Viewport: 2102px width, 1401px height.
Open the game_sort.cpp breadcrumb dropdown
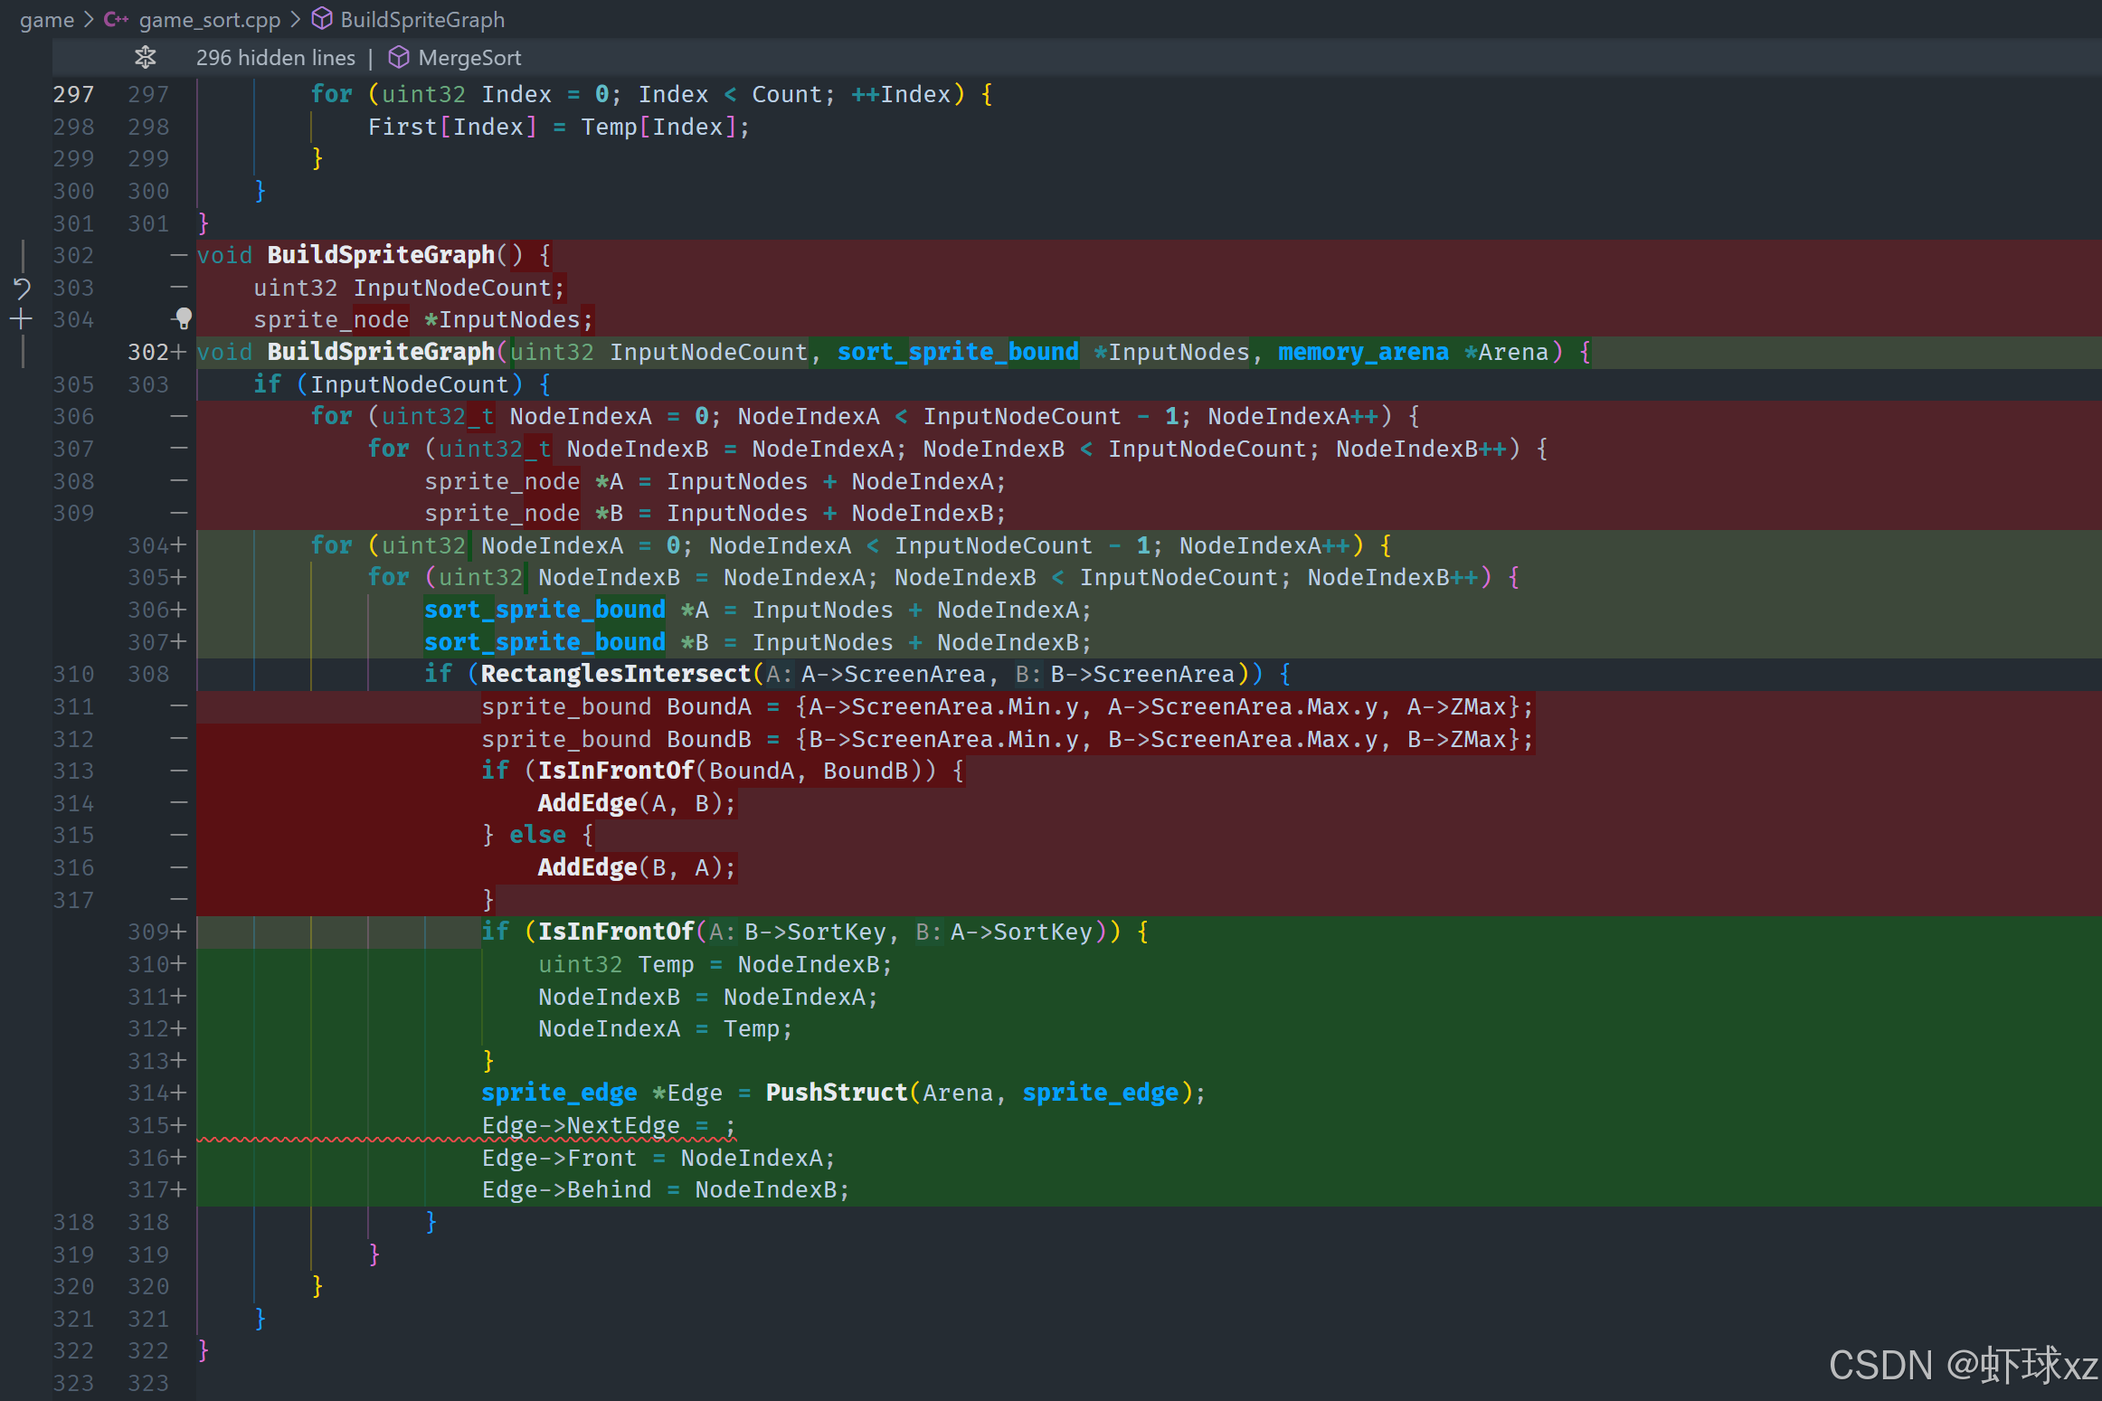click(209, 19)
